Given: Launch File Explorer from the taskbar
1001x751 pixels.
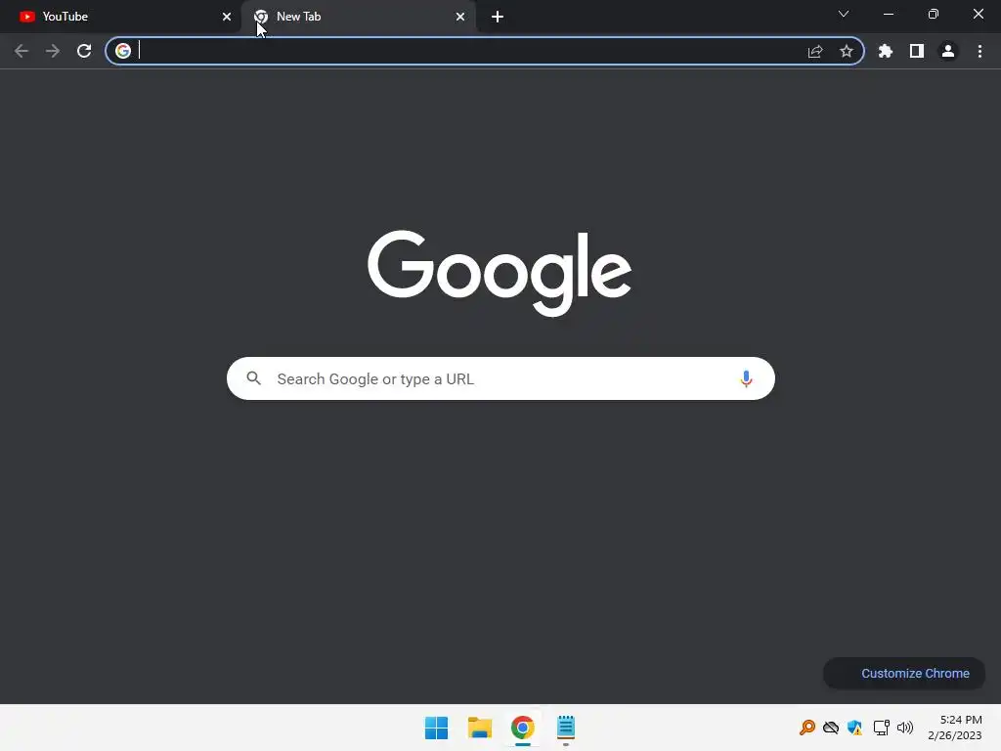Looking at the screenshot, I should point(479,728).
